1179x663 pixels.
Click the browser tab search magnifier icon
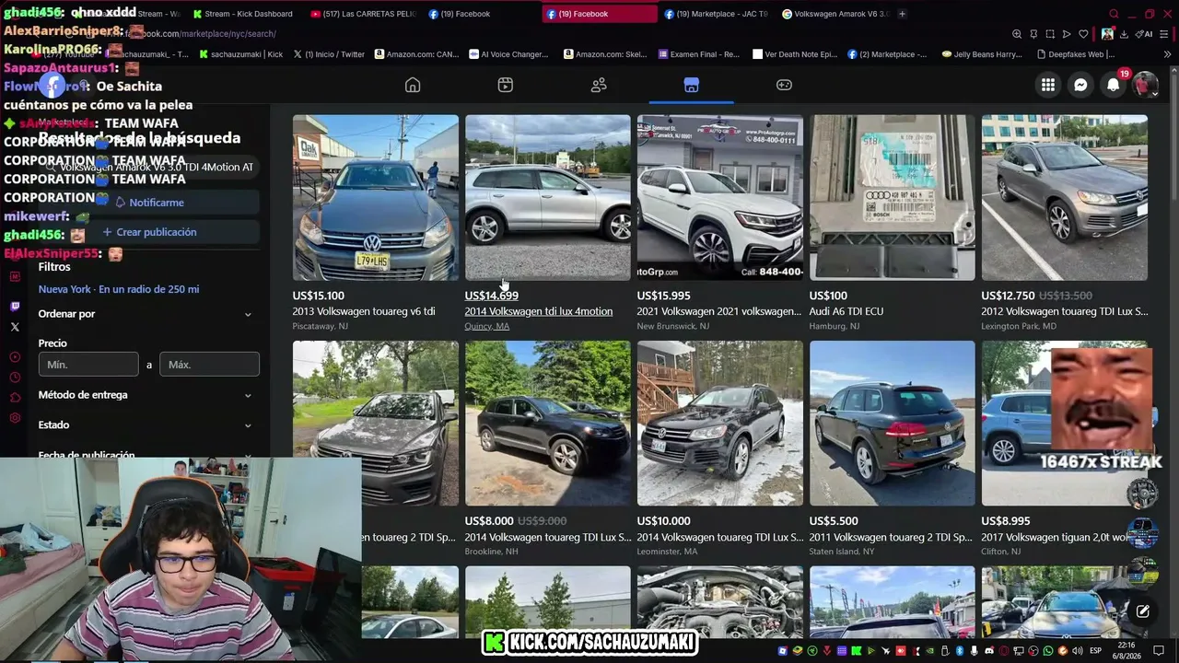(x=1114, y=14)
